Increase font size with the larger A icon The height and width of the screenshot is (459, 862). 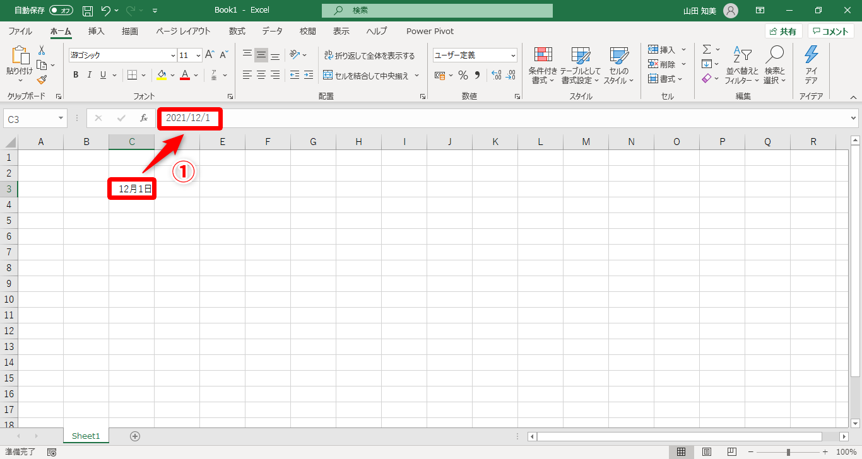(210, 55)
